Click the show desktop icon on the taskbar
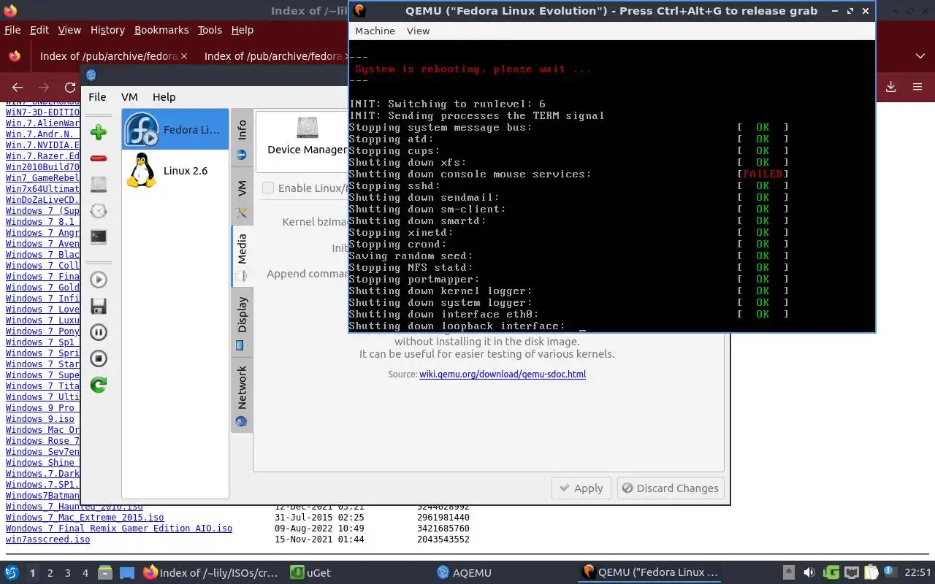The height and width of the screenshot is (584, 935). (127, 572)
